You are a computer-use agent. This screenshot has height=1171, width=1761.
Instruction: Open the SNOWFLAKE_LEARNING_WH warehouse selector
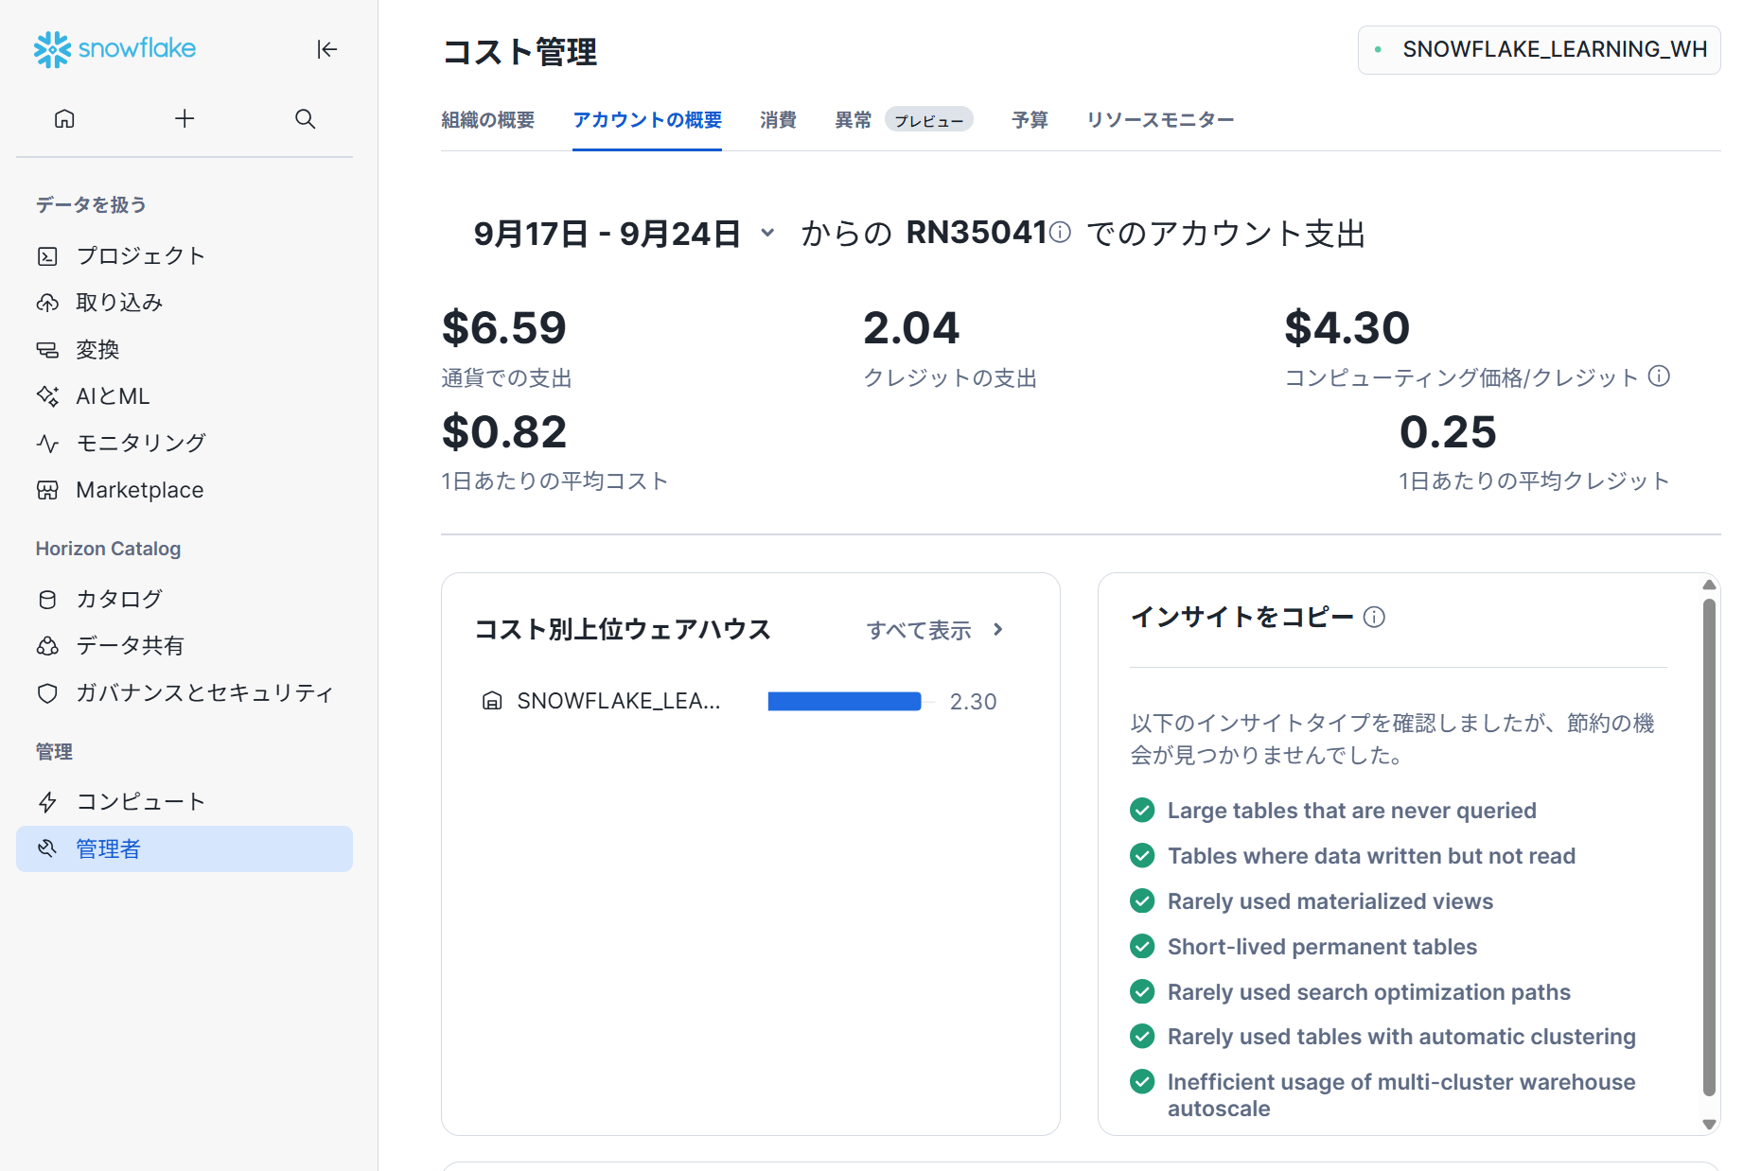[x=1540, y=49]
